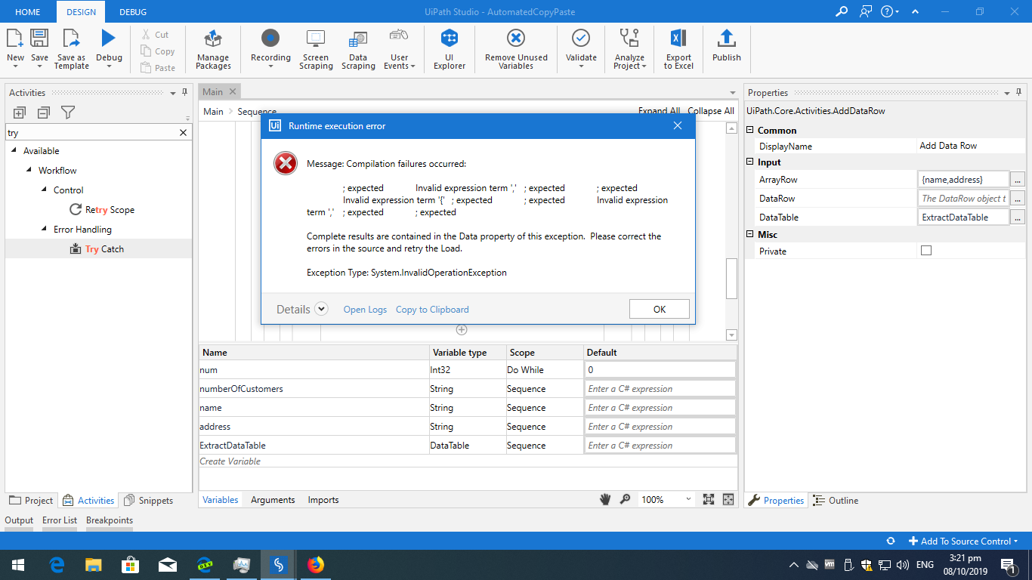Viewport: 1032px width, 580px height.
Task: Open the New workflow menu
Action: click(x=15, y=49)
